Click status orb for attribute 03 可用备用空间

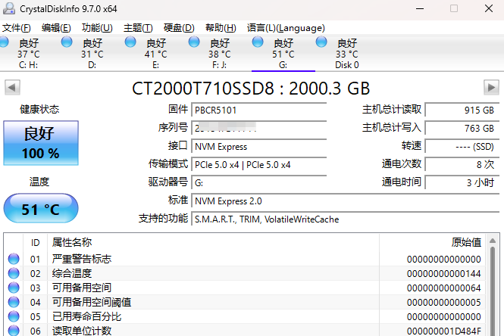[14, 288]
